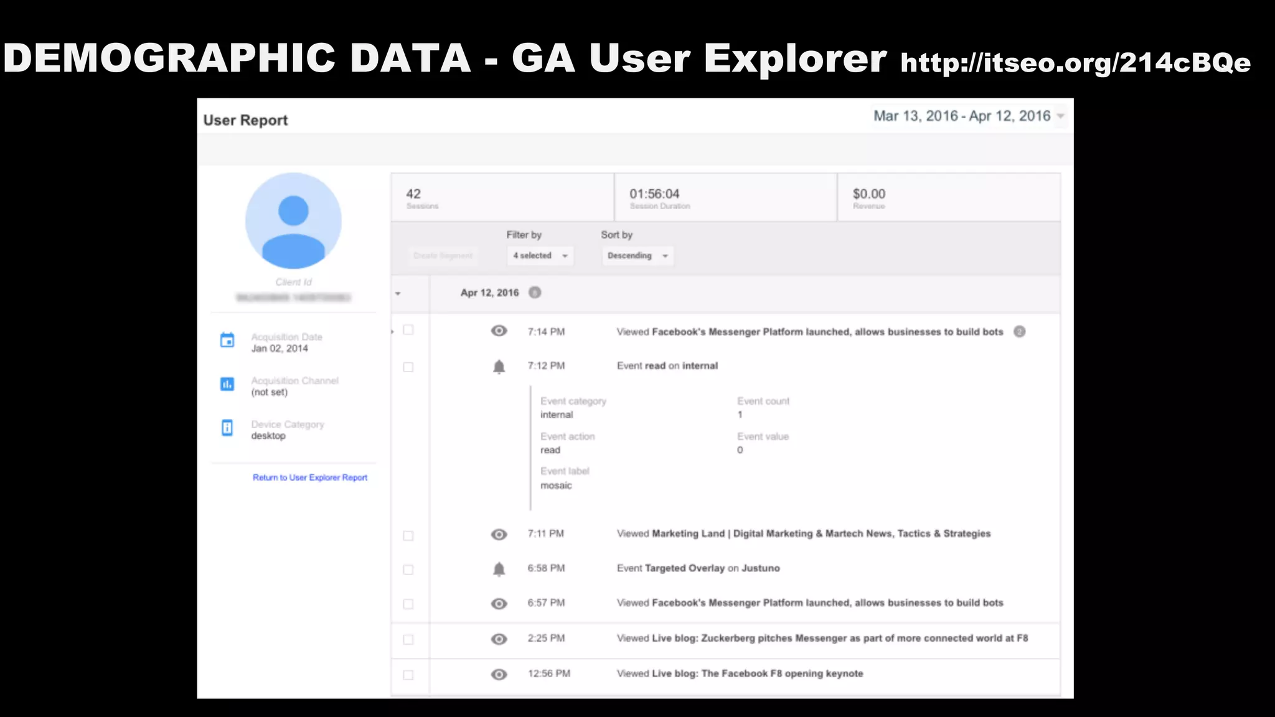Click the '(not set)' acquisition channel value
Screen dimensions: 1275x717
pos(270,392)
